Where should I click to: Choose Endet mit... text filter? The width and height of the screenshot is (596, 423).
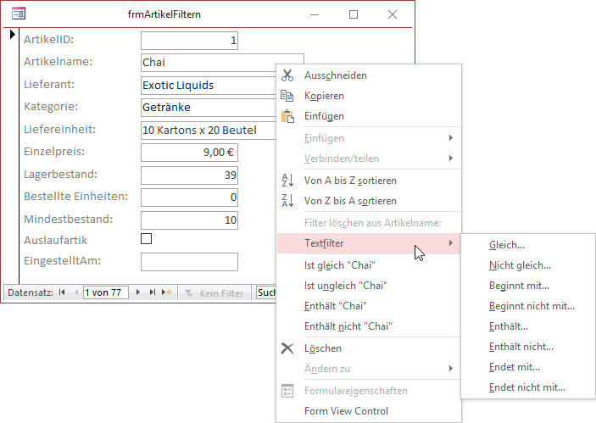point(528,367)
